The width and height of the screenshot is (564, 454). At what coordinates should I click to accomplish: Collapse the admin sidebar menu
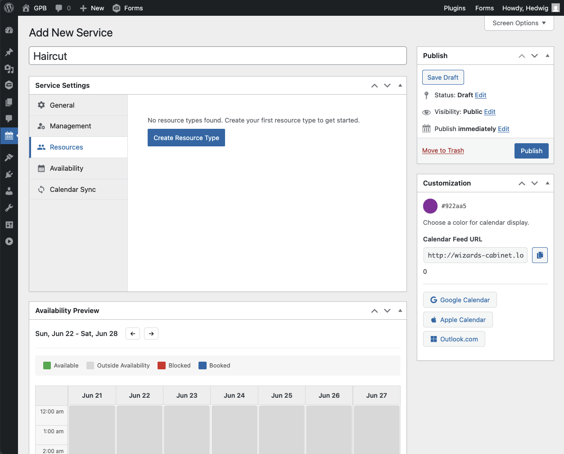pyautogui.click(x=9, y=241)
